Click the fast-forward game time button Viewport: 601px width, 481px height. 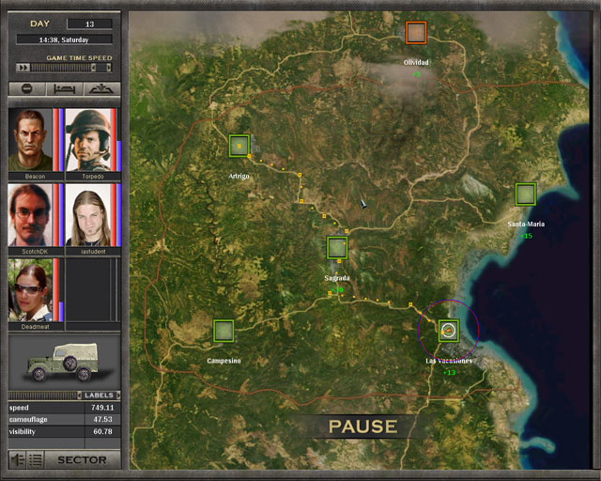pos(23,68)
